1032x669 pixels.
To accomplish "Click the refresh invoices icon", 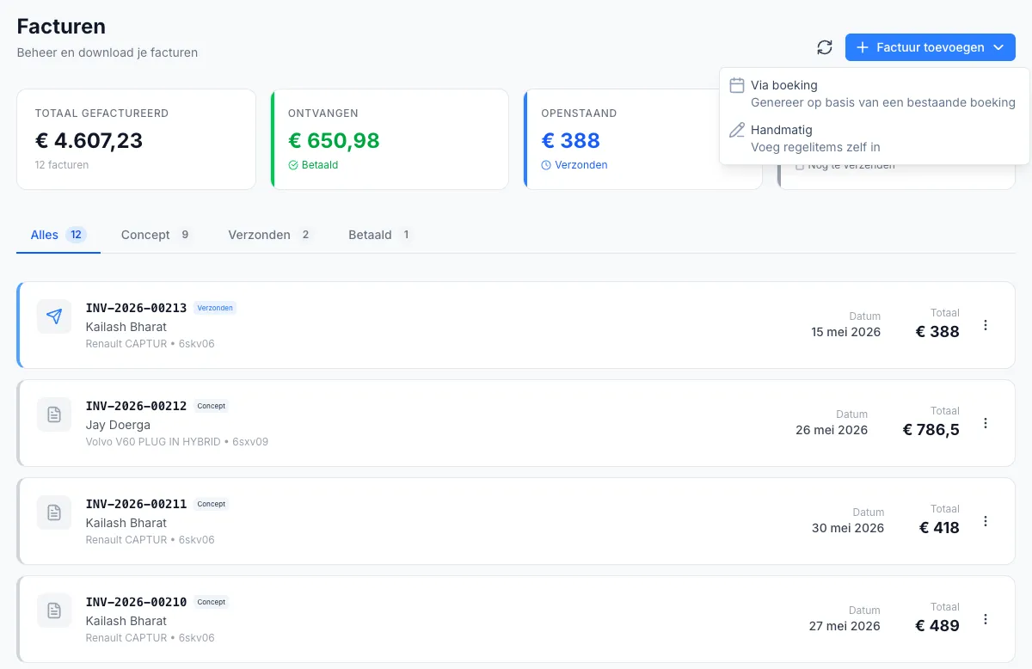I will click(825, 47).
